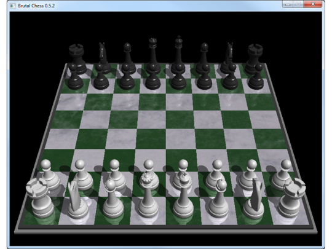Image resolution: width=332 pixels, height=249 pixels.
Task: Select the white bishop on c1
Action: coord(113,199)
